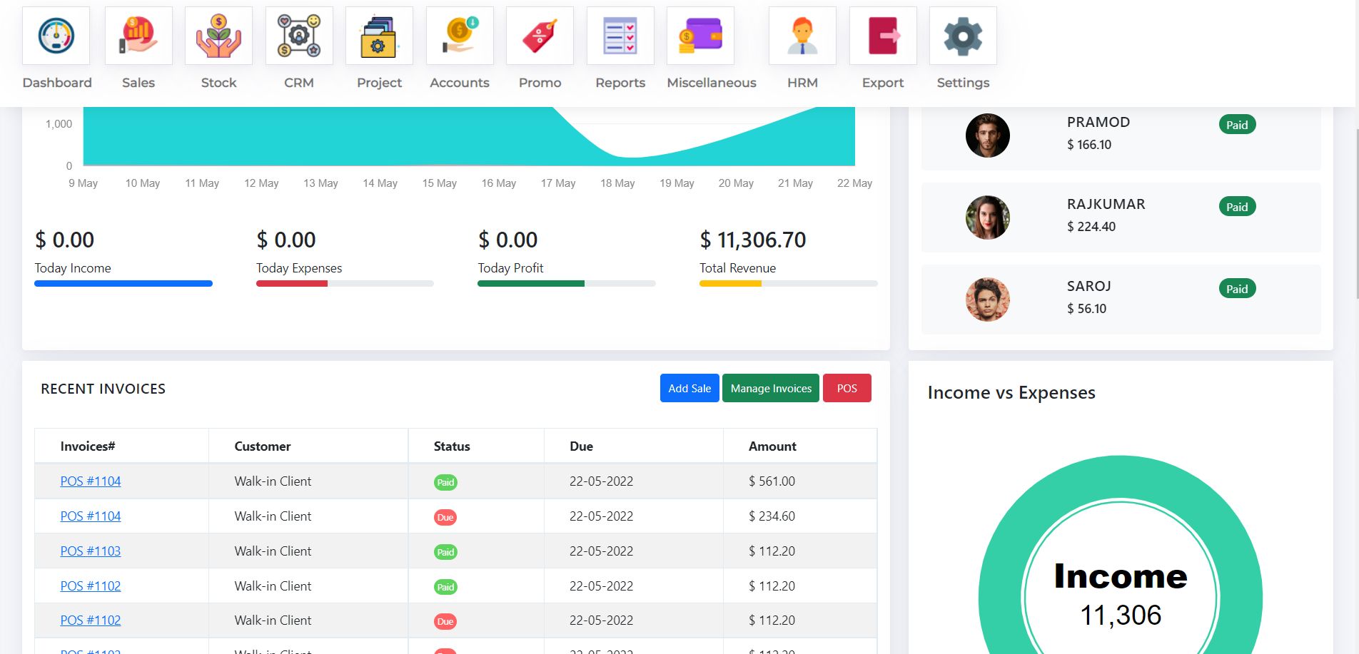
Task: Click RAJKUMAR's $ 224.40 amount
Action: [1091, 227]
